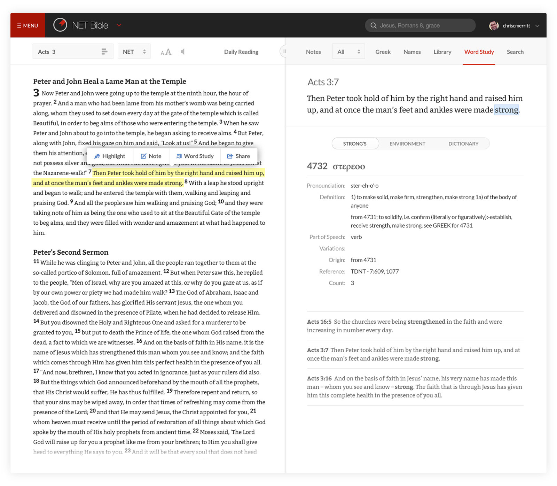Click the Greek word στερεοο

[x=349, y=167]
